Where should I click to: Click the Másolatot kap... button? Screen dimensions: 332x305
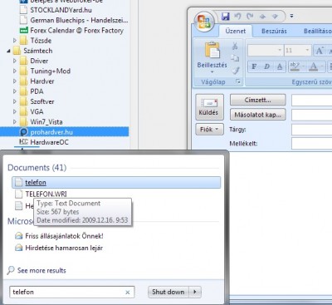coord(257,115)
